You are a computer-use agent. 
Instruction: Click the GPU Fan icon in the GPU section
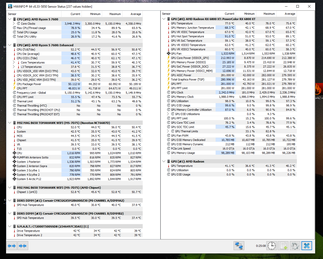point(168,54)
